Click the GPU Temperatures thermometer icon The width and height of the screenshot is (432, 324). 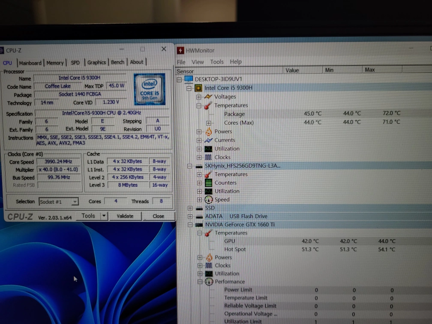point(209,233)
